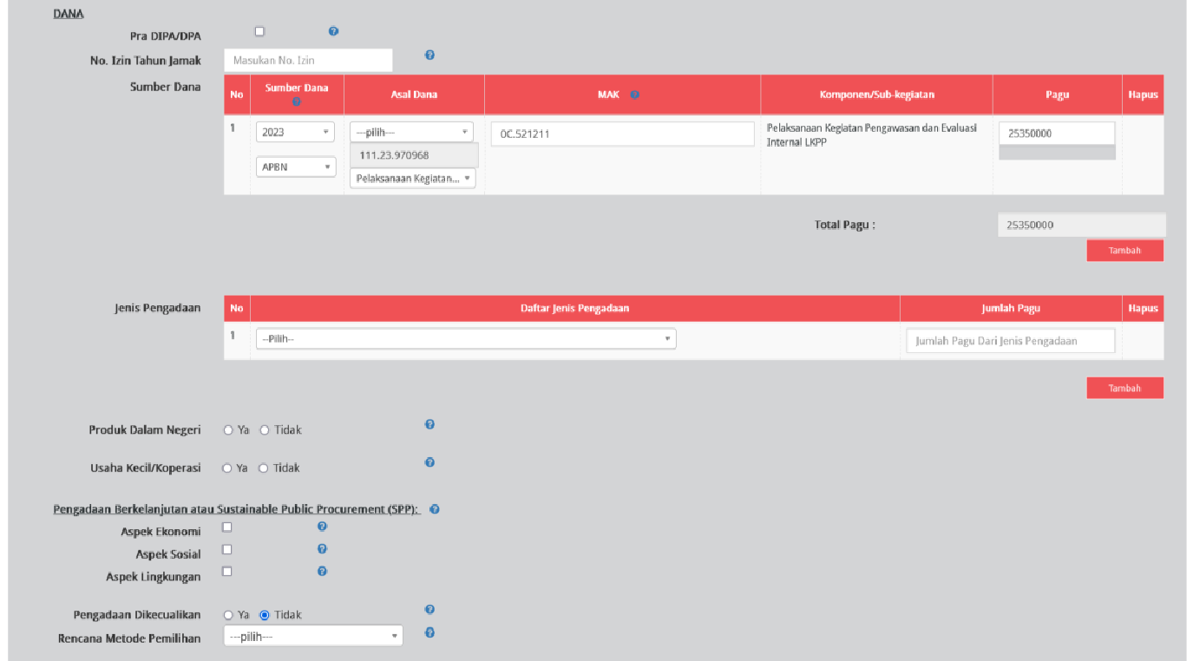The width and height of the screenshot is (1193, 661).
Task: Open the 2023 year dropdown
Action: click(295, 132)
